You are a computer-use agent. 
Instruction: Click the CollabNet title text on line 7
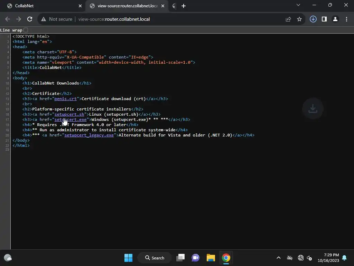[x=50, y=68]
